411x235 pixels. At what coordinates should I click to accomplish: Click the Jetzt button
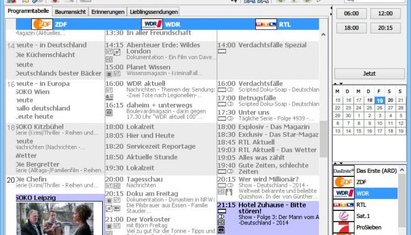click(x=369, y=73)
